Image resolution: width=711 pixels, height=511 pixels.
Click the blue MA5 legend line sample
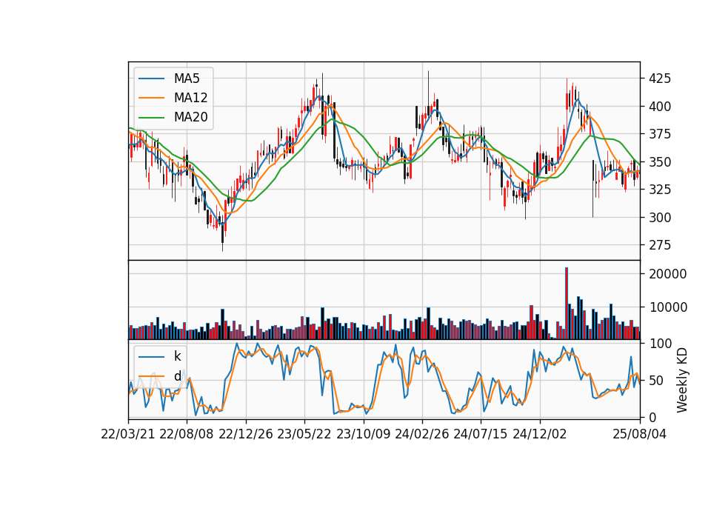pyautogui.click(x=151, y=79)
